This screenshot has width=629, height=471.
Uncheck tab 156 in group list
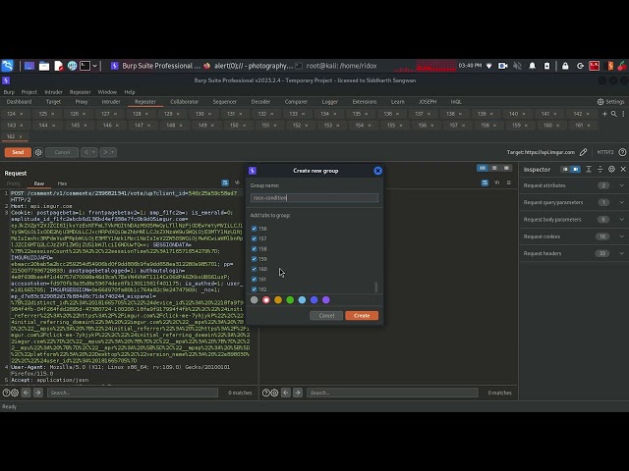tap(254, 229)
